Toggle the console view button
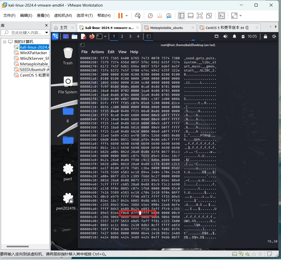Viewport: 281px width, 260px height. 222,16
